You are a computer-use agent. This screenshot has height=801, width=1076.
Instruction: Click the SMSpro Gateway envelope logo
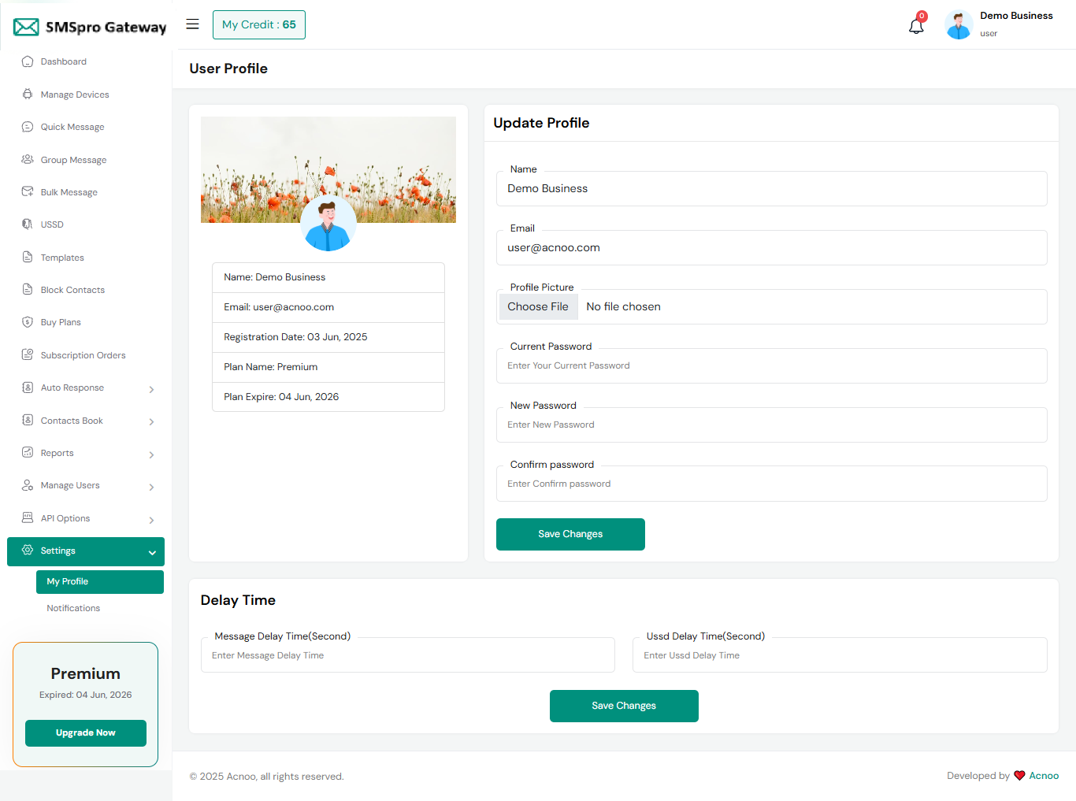click(x=26, y=28)
